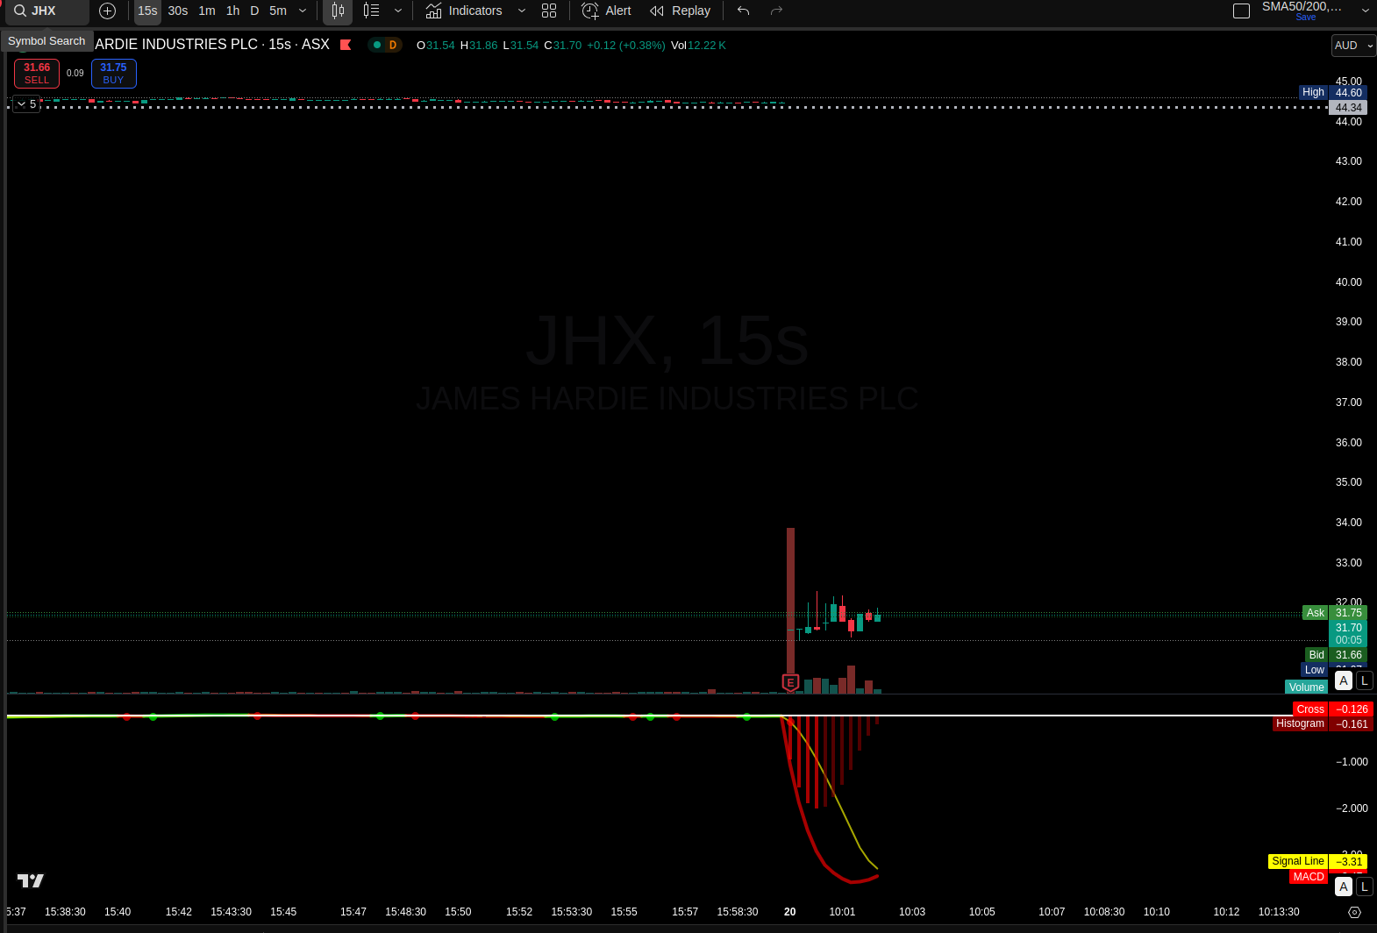Image resolution: width=1377 pixels, height=933 pixels.
Task: Open the candlestick chart type selector
Action: click(x=338, y=11)
